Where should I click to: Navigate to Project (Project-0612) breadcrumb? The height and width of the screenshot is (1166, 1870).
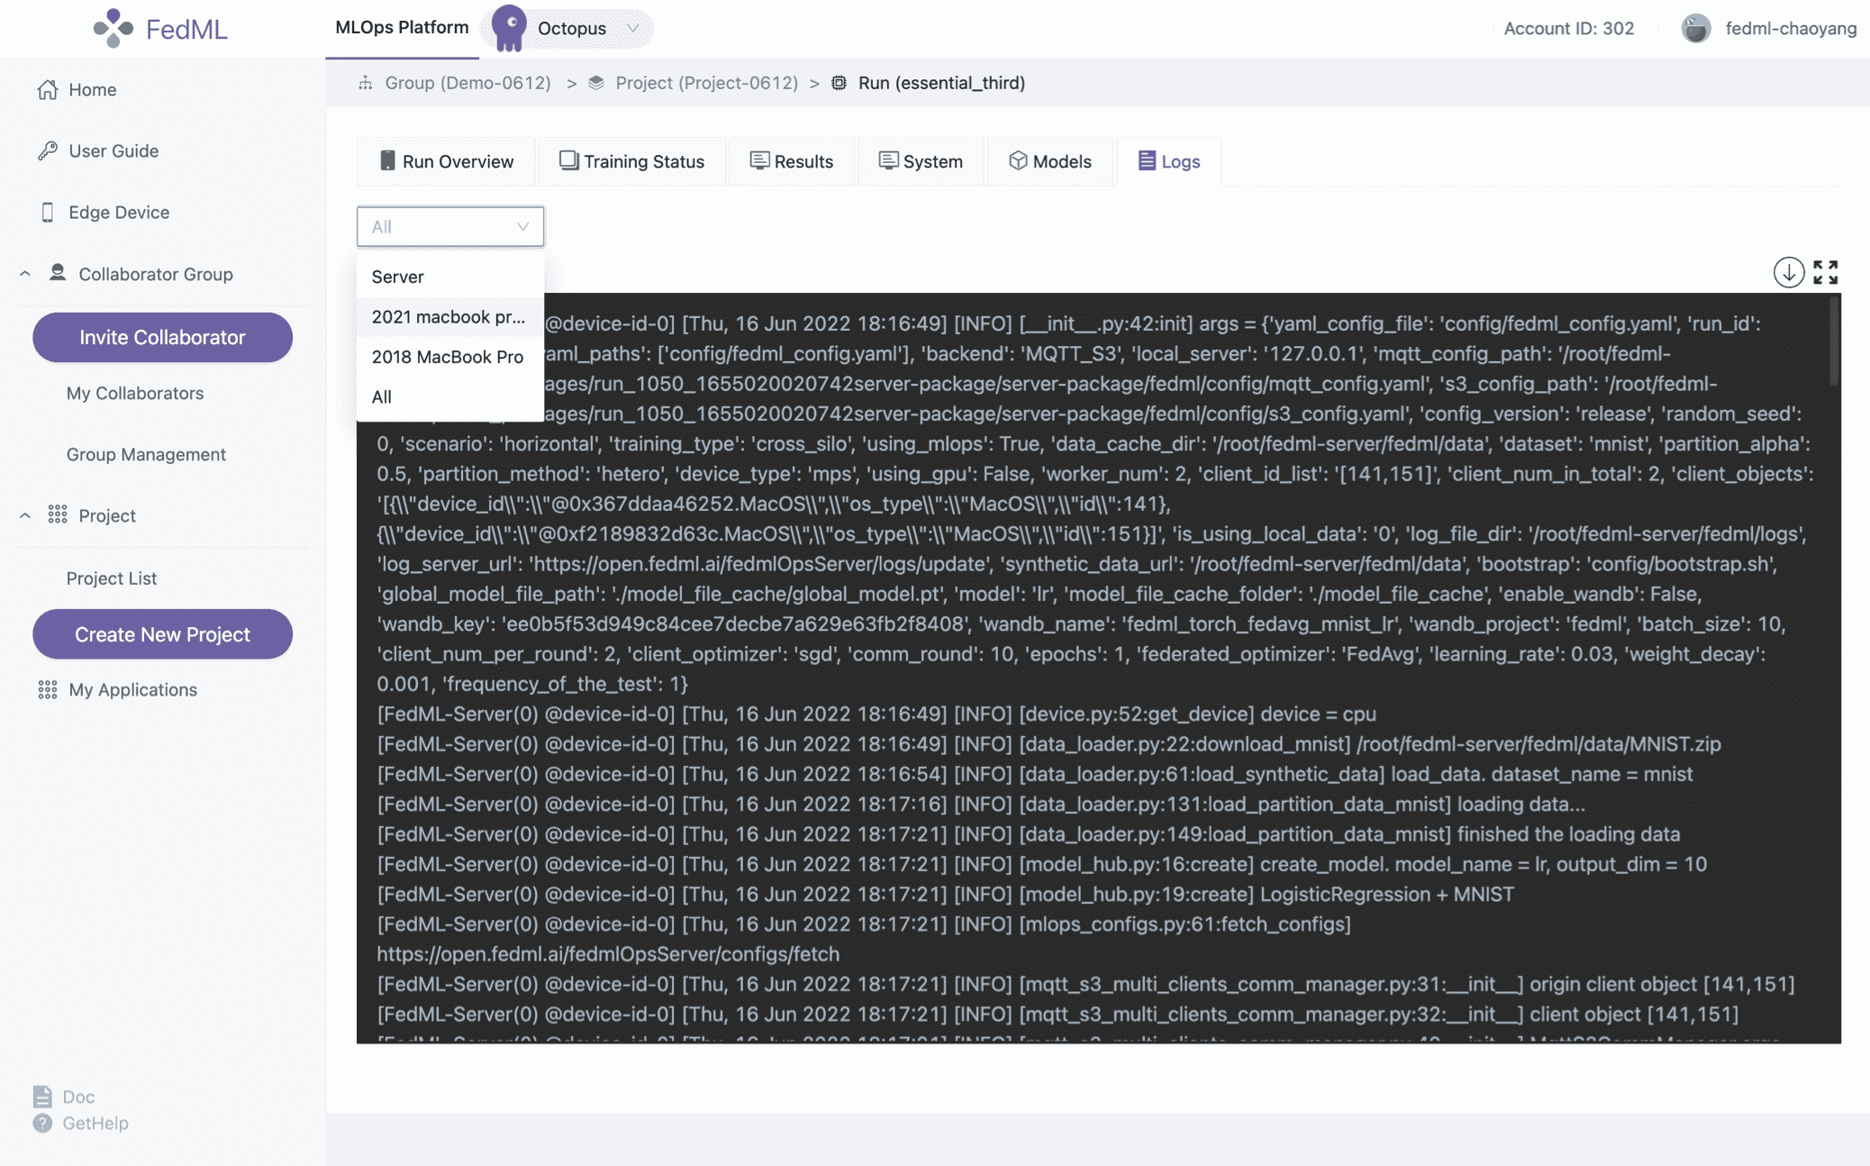706,83
